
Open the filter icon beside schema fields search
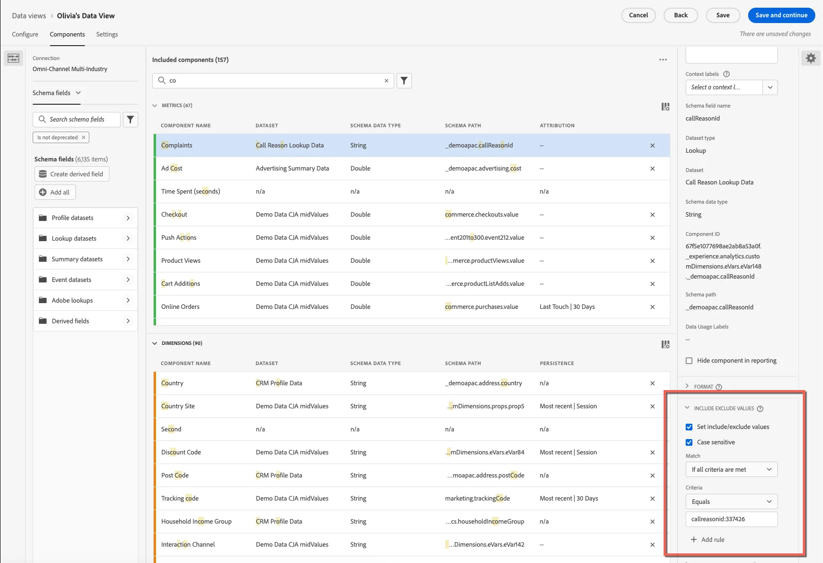pos(131,120)
